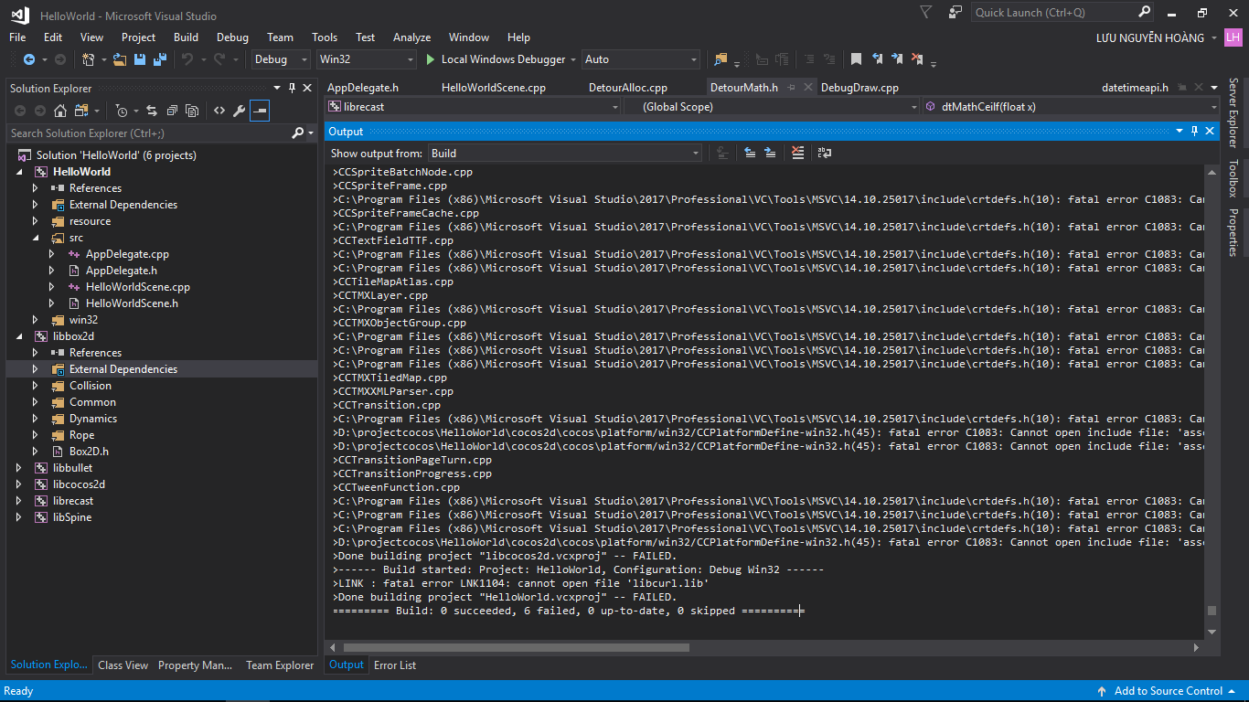Image resolution: width=1249 pixels, height=702 pixels.
Task: Select Box2D.h in the libbox2d tree
Action: click(x=89, y=452)
